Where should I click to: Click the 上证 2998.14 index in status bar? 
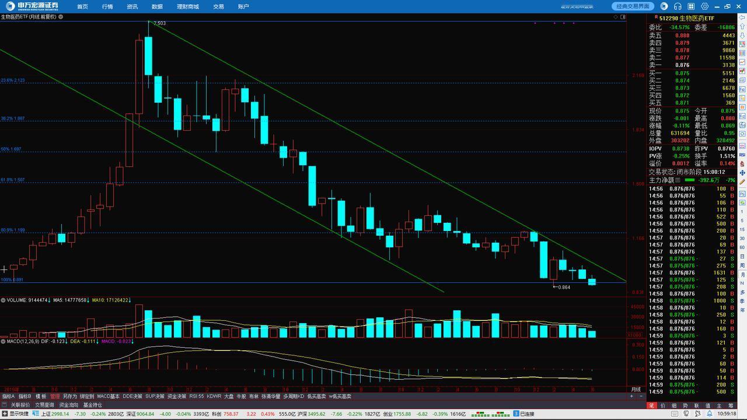tap(55, 414)
